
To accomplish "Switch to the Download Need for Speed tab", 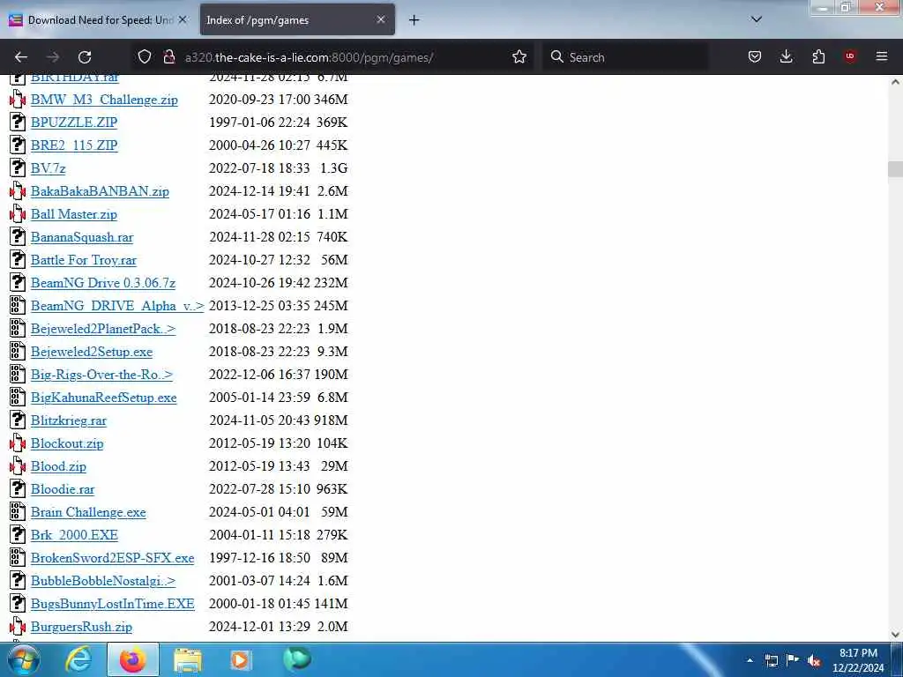I will [x=99, y=20].
